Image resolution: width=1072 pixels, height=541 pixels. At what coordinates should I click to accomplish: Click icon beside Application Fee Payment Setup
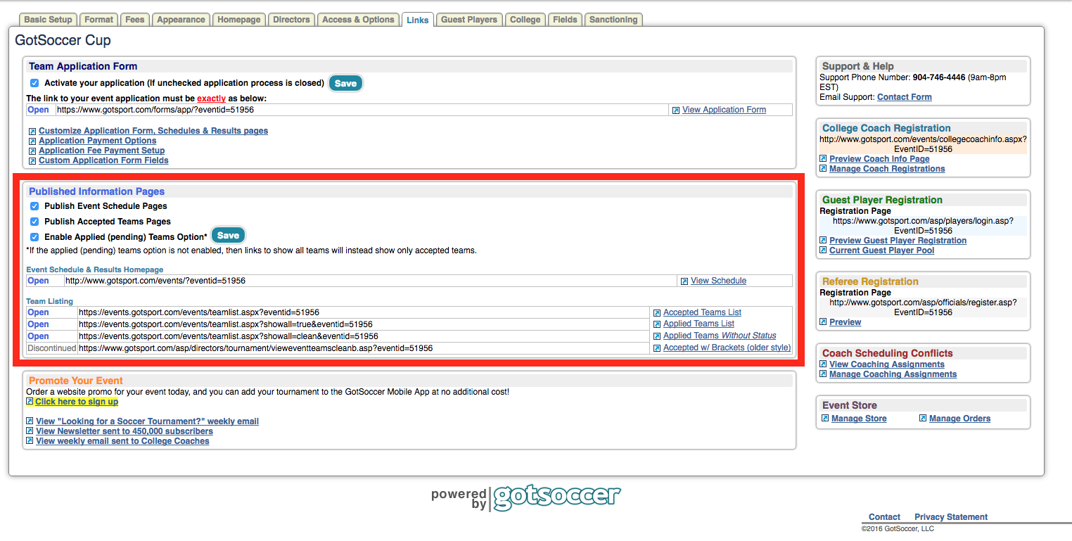[x=32, y=151]
